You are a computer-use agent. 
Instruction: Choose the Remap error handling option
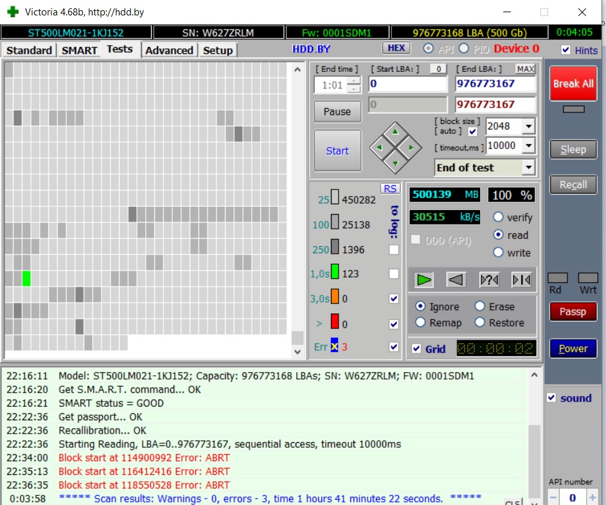click(x=420, y=323)
